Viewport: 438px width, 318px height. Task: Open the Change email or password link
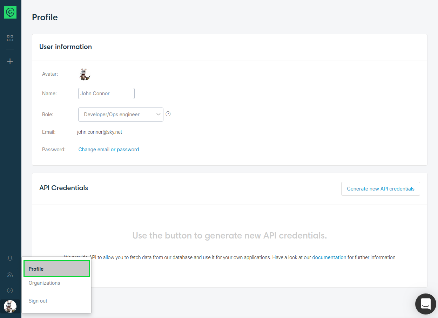point(109,150)
